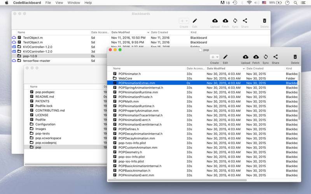This screenshot has width=311, height=194.
Task: Select pop.xcworkspace in middle window
Action: [48, 138]
